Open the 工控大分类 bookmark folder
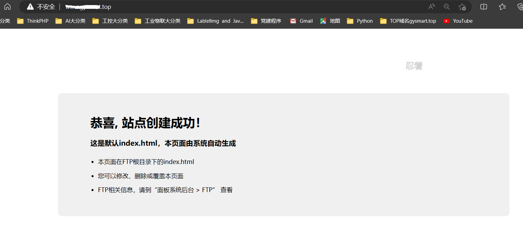The width and height of the screenshot is (523, 228). [110, 21]
